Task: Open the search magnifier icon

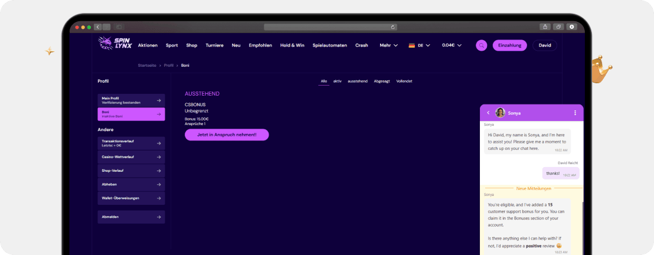Action: (481, 45)
